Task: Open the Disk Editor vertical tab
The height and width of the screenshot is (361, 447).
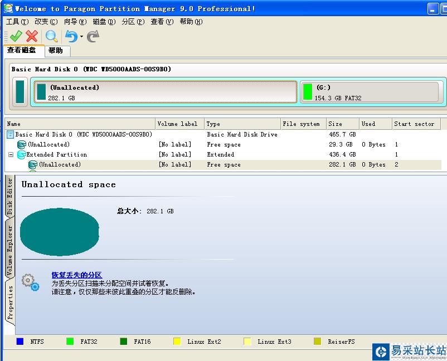Action: [x=9, y=197]
